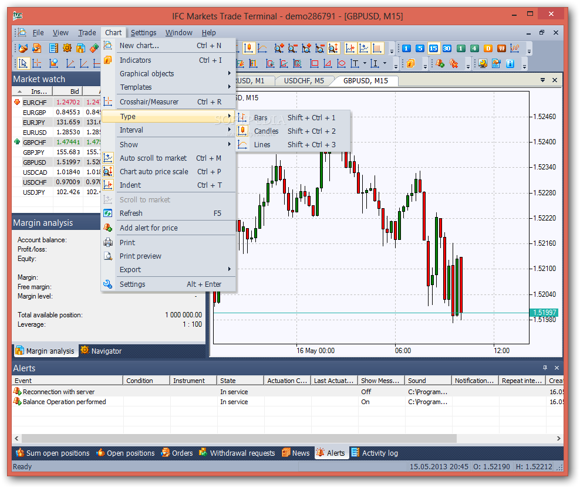Select Lines chart type in submenu
580x488 pixels.
[x=294, y=144]
